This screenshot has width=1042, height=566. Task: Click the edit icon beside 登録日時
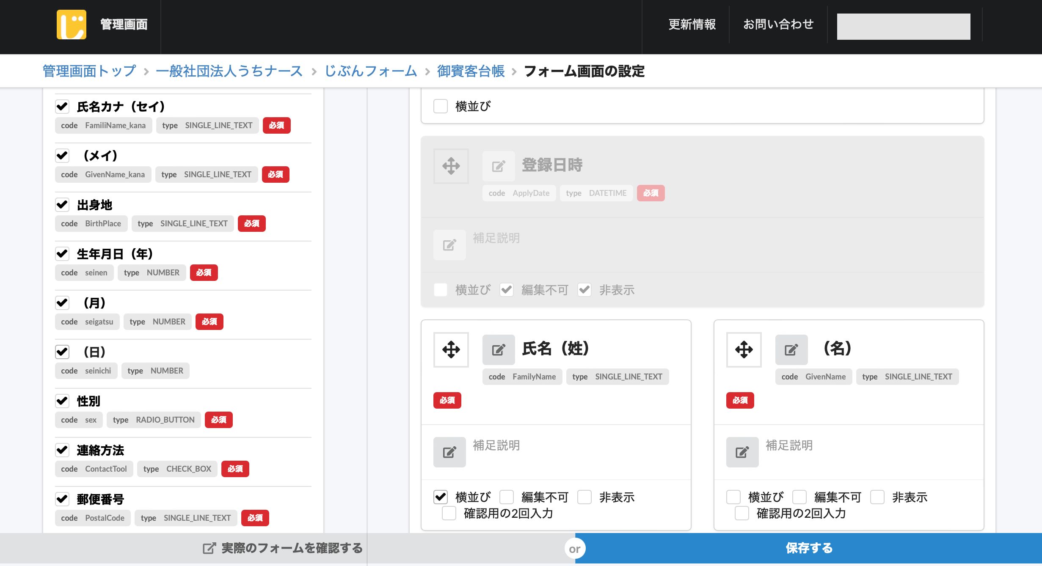tap(498, 166)
